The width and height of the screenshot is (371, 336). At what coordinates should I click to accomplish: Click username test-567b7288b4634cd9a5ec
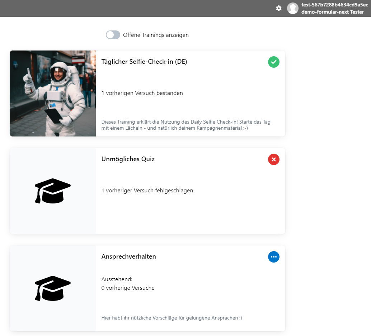coord(334,5)
